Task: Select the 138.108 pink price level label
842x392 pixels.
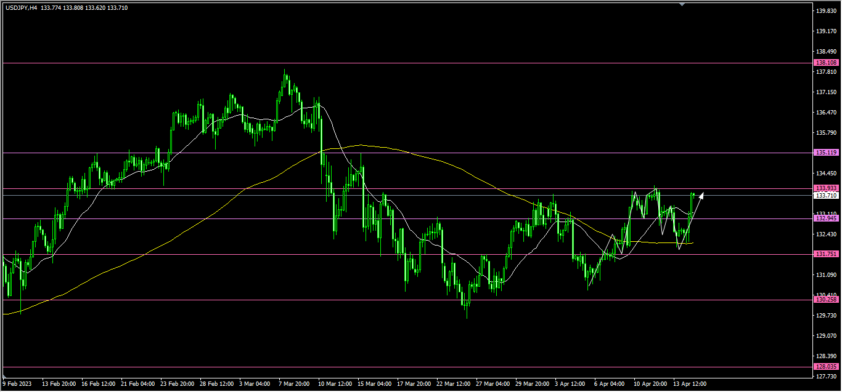Action: click(x=826, y=63)
